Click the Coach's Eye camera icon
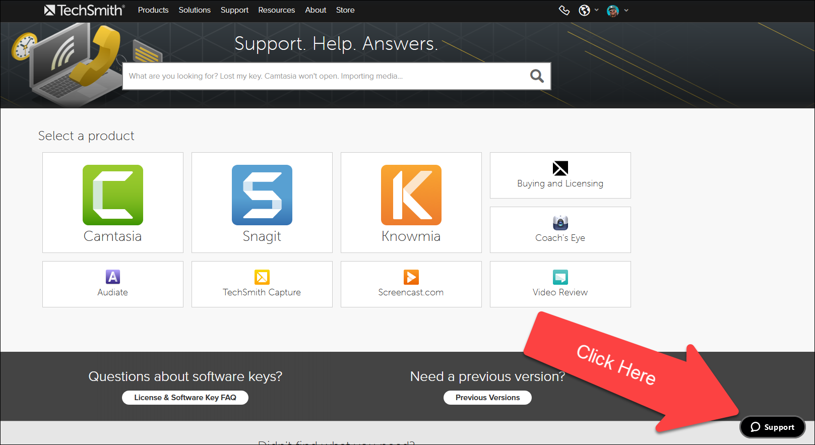 560,223
